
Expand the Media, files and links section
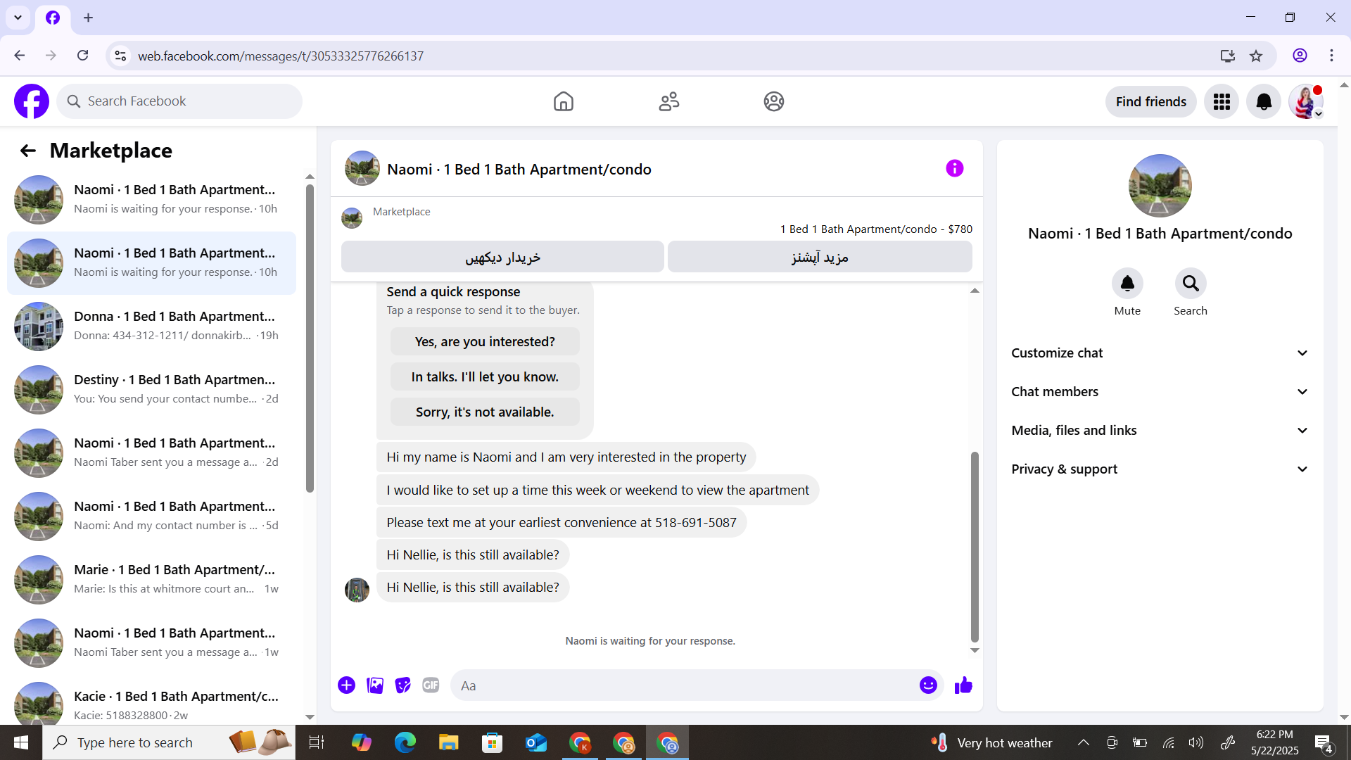(1160, 431)
